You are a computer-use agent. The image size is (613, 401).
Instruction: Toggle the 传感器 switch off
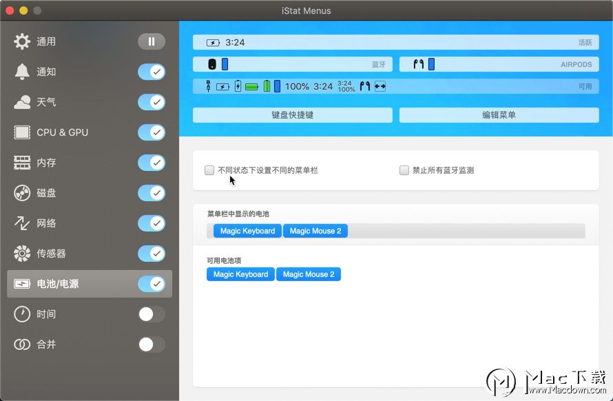(x=152, y=254)
